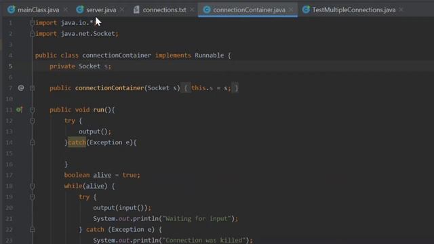
Task: Collapse the inner try fold on line 19
Action: click(32, 197)
